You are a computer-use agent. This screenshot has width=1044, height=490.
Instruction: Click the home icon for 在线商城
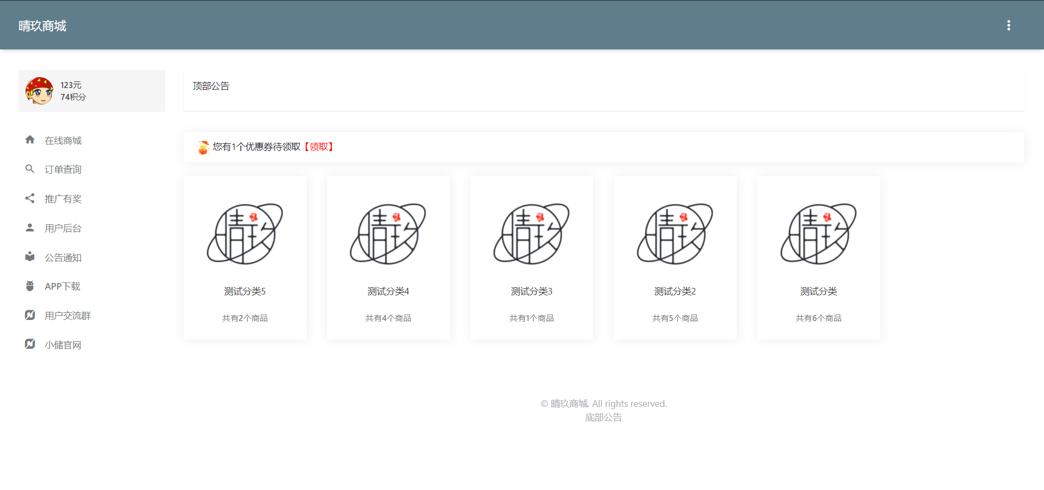coord(30,140)
